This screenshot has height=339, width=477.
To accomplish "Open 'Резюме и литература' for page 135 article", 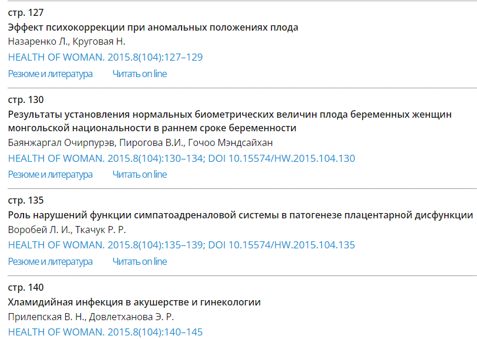I will point(50,261).
